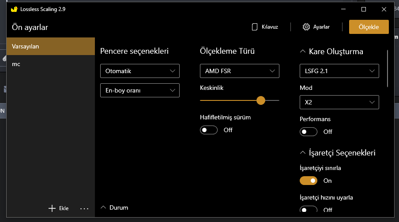Enable the Performans toggle
Screen dimensions: 399x222
coord(309,132)
